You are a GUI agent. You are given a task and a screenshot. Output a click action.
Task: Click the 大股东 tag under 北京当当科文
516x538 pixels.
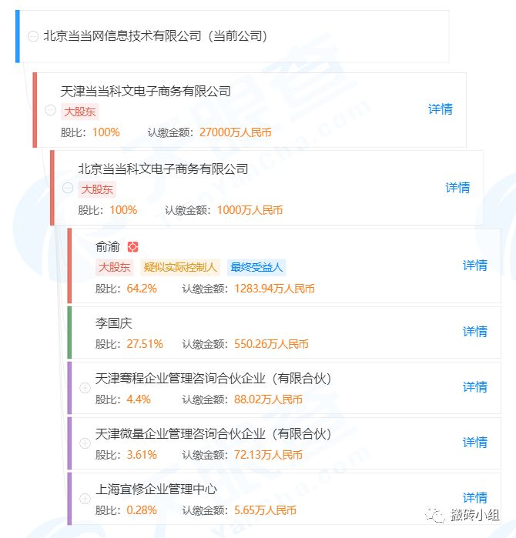[x=97, y=189]
